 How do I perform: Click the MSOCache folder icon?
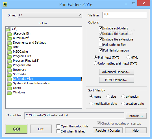(x=9, y=52)
